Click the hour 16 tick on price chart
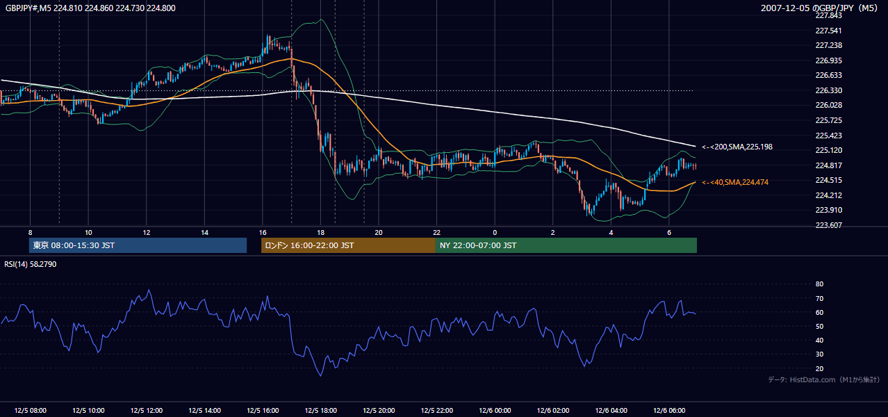 pos(263,232)
